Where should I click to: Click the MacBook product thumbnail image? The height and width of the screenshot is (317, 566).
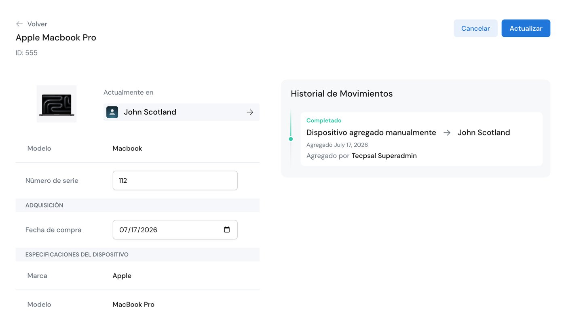(x=57, y=104)
